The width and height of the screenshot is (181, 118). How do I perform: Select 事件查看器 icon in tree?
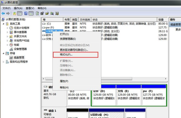point(11,32)
